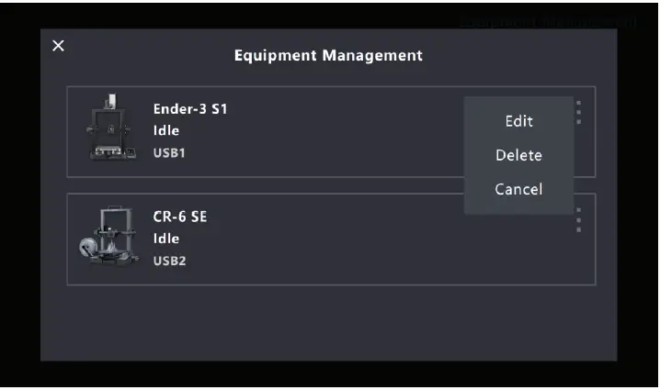Click the CR-6 SE device name
Screen dimensions: 660x390
pyautogui.click(x=179, y=217)
